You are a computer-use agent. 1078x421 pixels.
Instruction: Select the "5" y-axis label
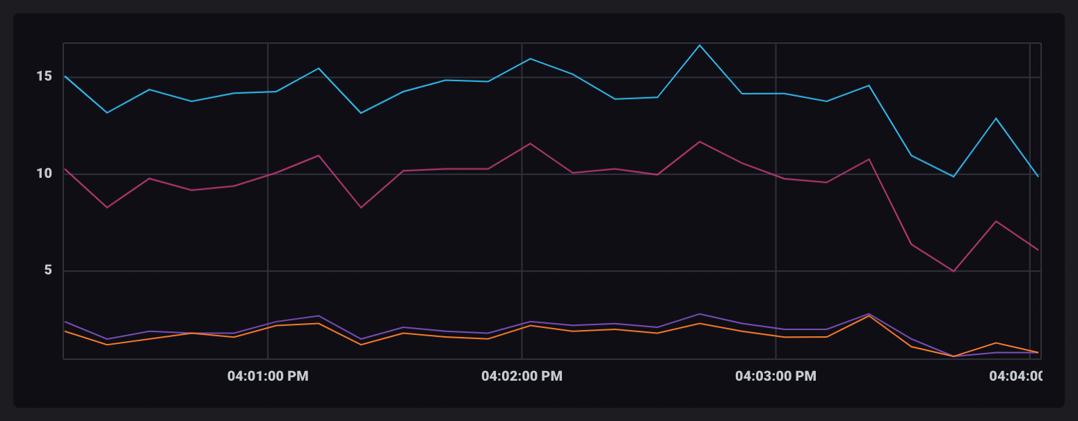point(48,270)
